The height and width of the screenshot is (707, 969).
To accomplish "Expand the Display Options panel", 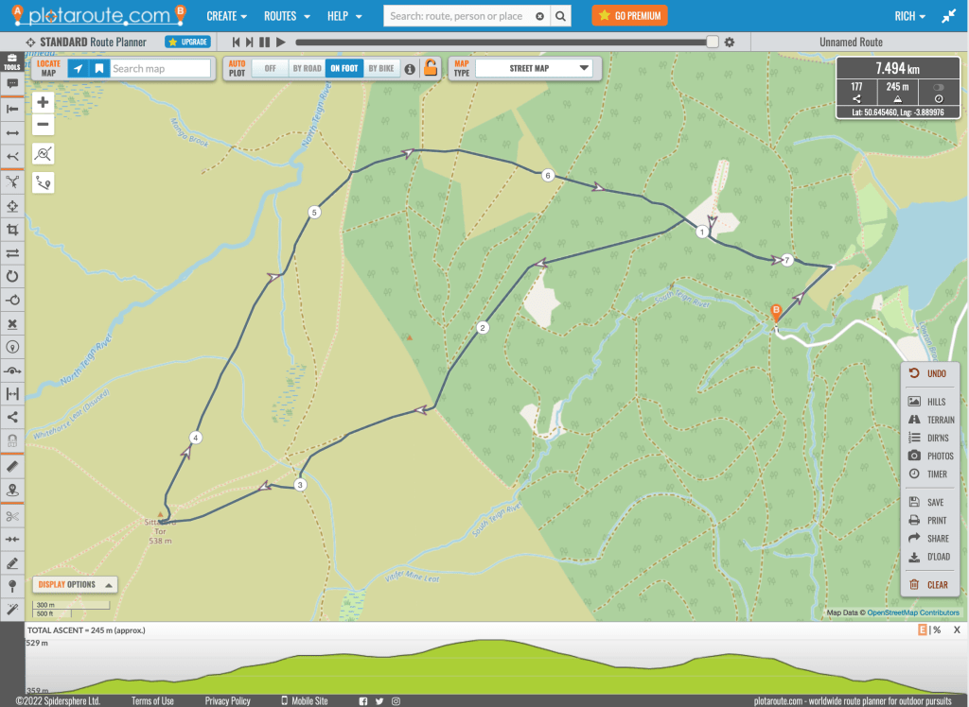I will [x=75, y=584].
